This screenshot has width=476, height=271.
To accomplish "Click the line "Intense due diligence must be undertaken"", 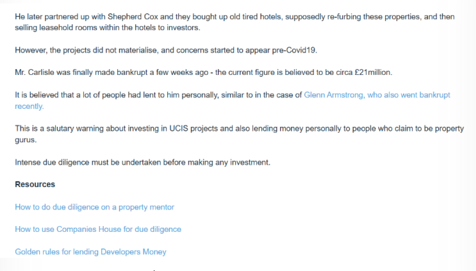I will click(x=142, y=162).
